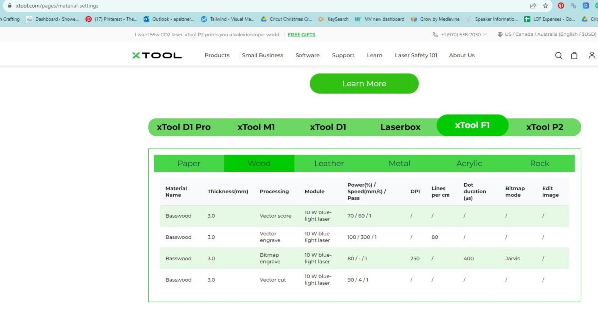Open the About Us menu item
The height and width of the screenshot is (317, 598).
[x=462, y=55]
